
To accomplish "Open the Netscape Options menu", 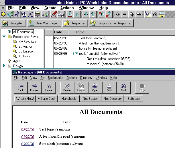I will click(x=72, y=78).
